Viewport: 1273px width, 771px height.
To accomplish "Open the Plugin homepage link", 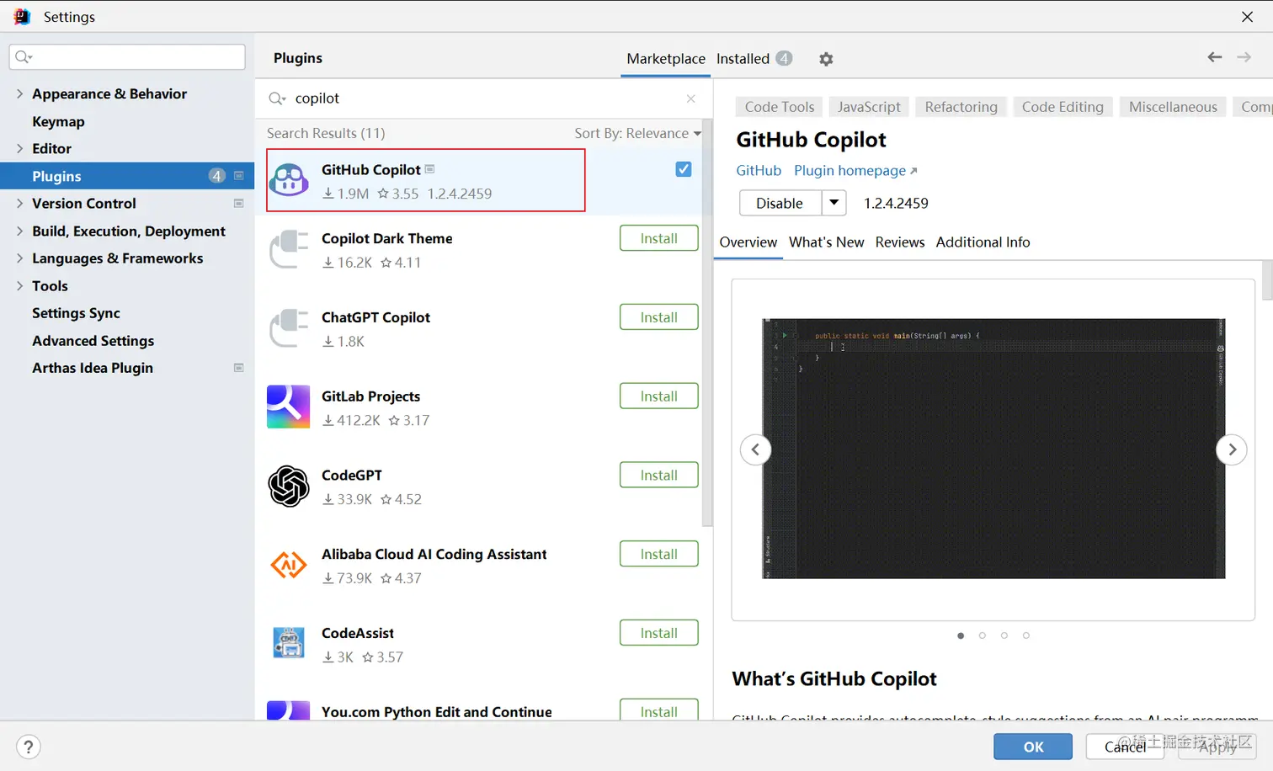I will [849, 170].
